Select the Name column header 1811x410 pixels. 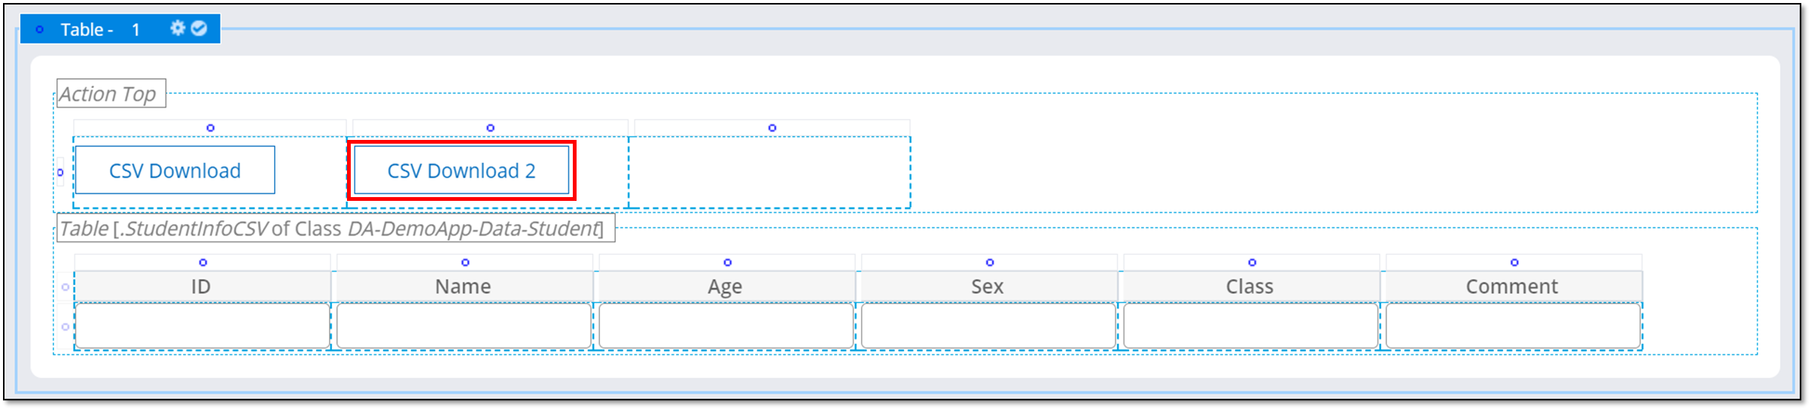(464, 287)
